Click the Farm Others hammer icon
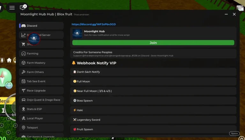This screenshot has width=245, height=140. [23, 72]
